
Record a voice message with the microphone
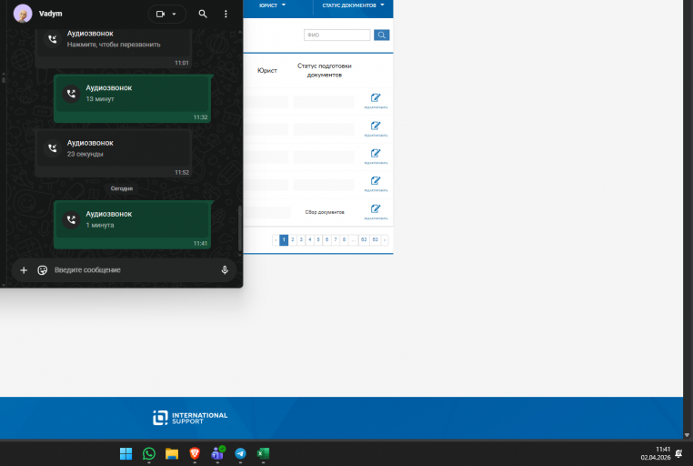tap(225, 269)
